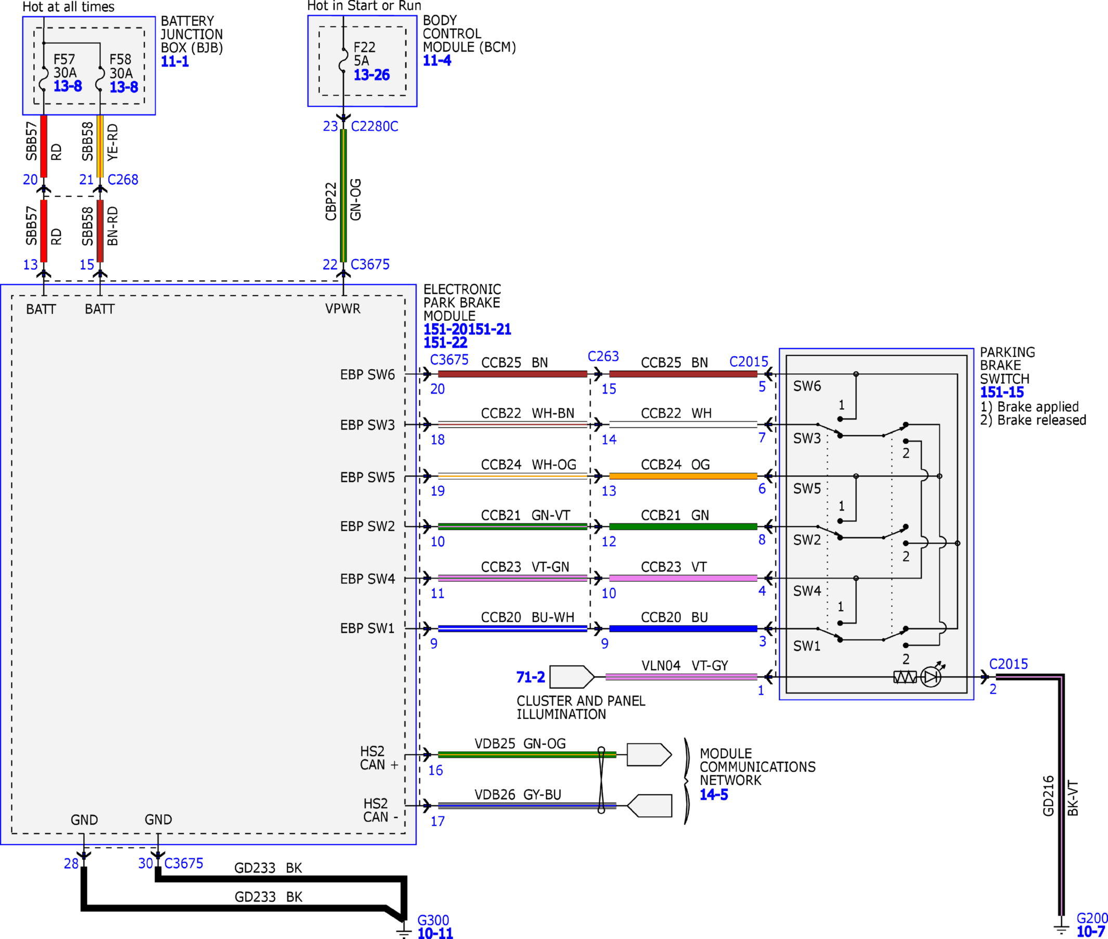Screen dimensions: 1108x939
Task: Open the 13-26 link under fuse F22
Action: pyautogui.click(x=371, y=74)
